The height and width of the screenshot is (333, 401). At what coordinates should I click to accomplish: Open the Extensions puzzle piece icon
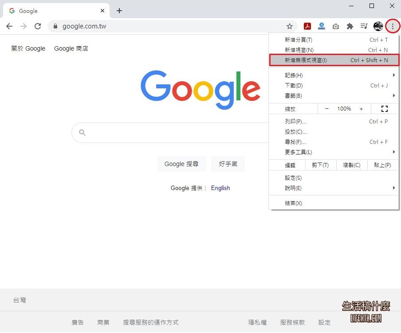point(350,26)
